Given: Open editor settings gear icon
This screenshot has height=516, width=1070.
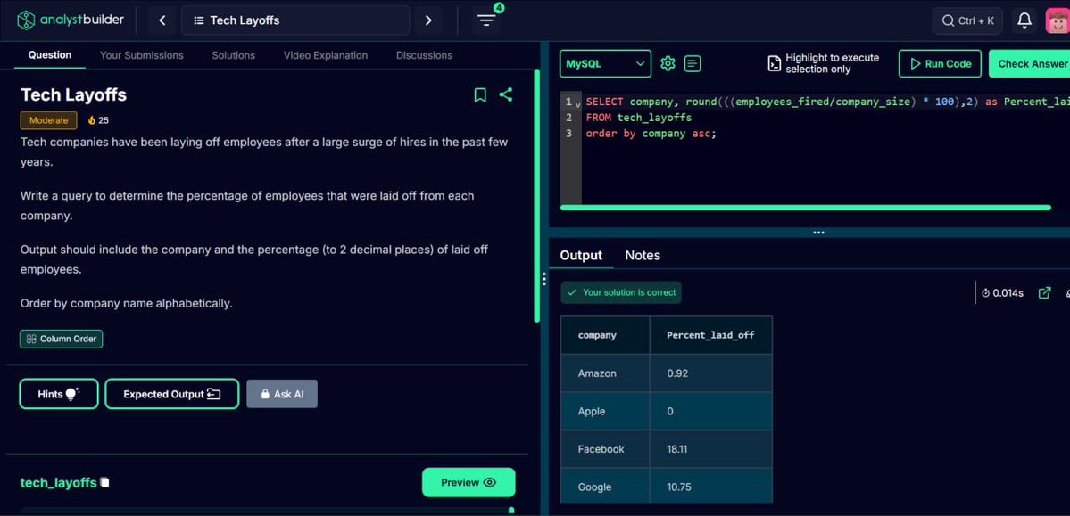Looking at the screenshot, I should click(668, 64).
